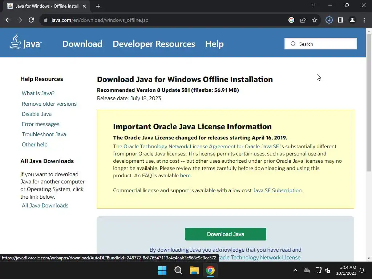Click the browser forward arrow
Image resolution: width=372 pixels, height=279 pixels.
(x=20, y=20)
